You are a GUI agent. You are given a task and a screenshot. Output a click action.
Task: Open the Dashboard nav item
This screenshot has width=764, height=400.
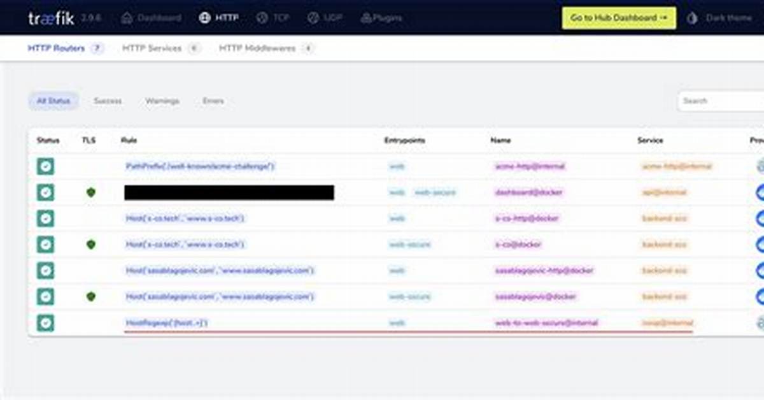pyautogui.click(x=152, y=18)
